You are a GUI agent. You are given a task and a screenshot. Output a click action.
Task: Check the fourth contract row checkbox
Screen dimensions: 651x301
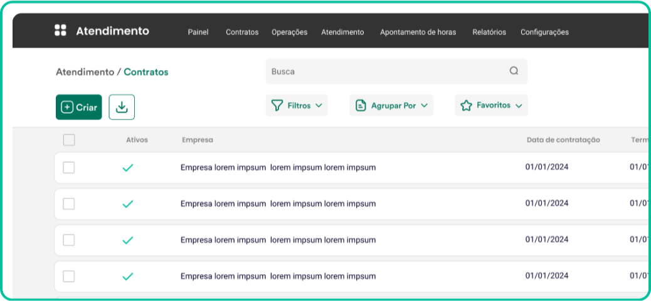(69, 277)
